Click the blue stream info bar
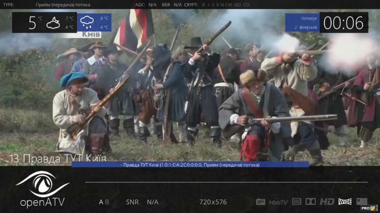380x213 pixels. [x=190, y=165]
